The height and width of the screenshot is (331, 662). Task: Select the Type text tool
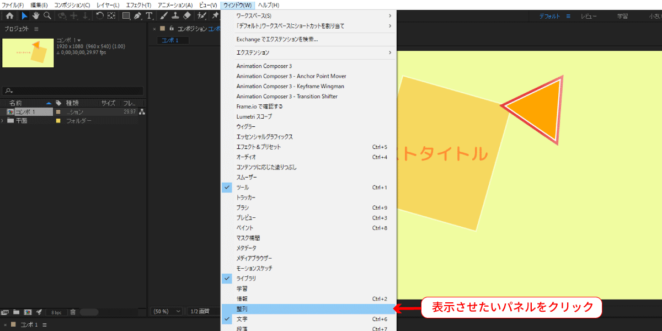coord(150,15)
